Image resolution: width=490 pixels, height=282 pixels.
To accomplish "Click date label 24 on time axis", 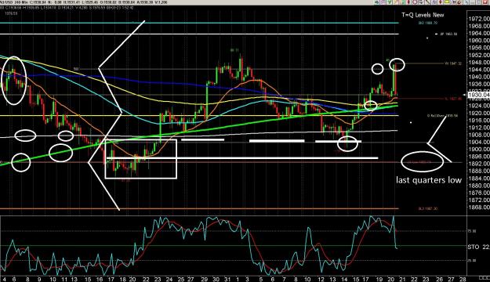I will coord(169,279).
